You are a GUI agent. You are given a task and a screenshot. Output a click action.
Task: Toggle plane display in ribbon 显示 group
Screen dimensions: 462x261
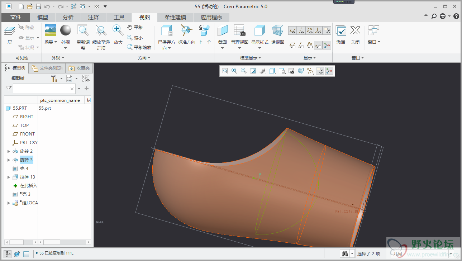pos(293,30)
